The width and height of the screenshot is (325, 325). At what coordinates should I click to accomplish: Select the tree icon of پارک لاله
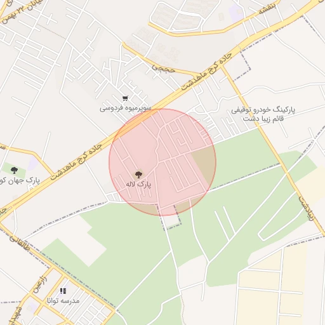[x=138, y=175]
